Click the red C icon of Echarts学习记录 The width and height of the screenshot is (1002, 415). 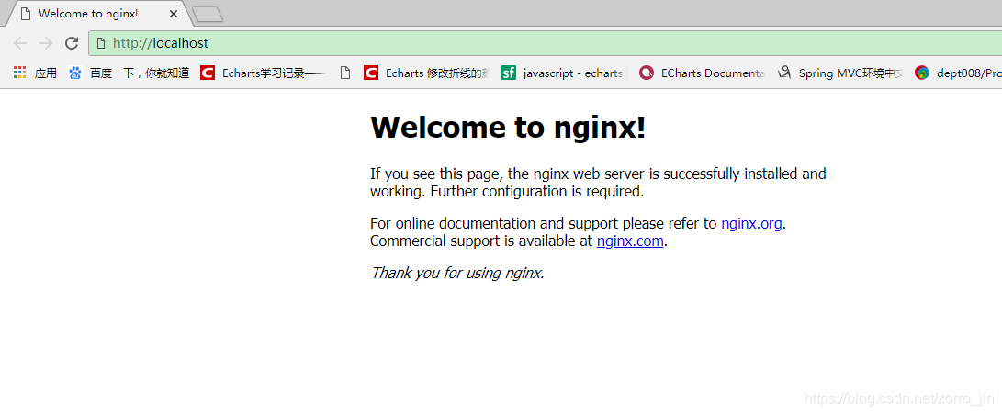[x=207, y=73]
